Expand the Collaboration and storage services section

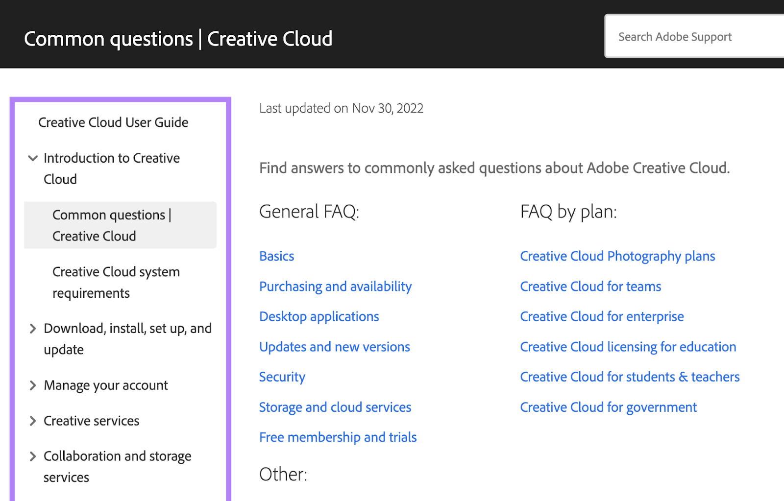(32, 456)
